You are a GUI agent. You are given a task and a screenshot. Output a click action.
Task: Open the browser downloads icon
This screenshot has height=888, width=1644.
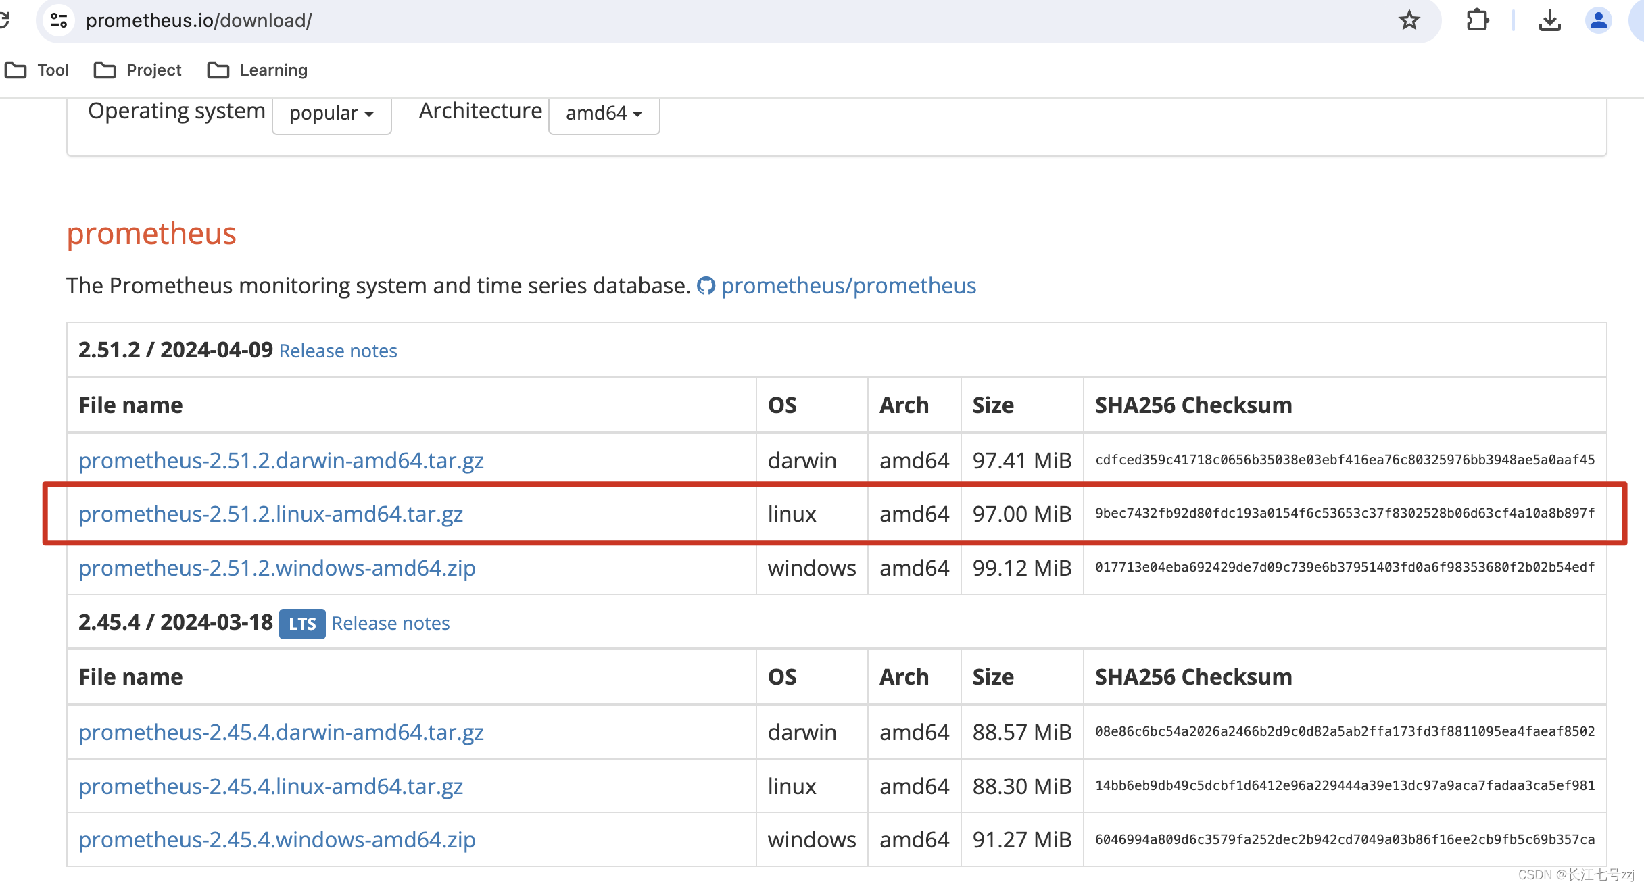[x=1549, y=20]
